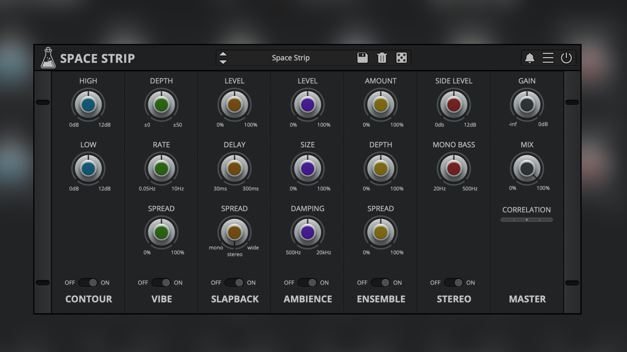Toggle the STEREO off/on switch
The image size is (627, 352).
click(x=454, y=283)
